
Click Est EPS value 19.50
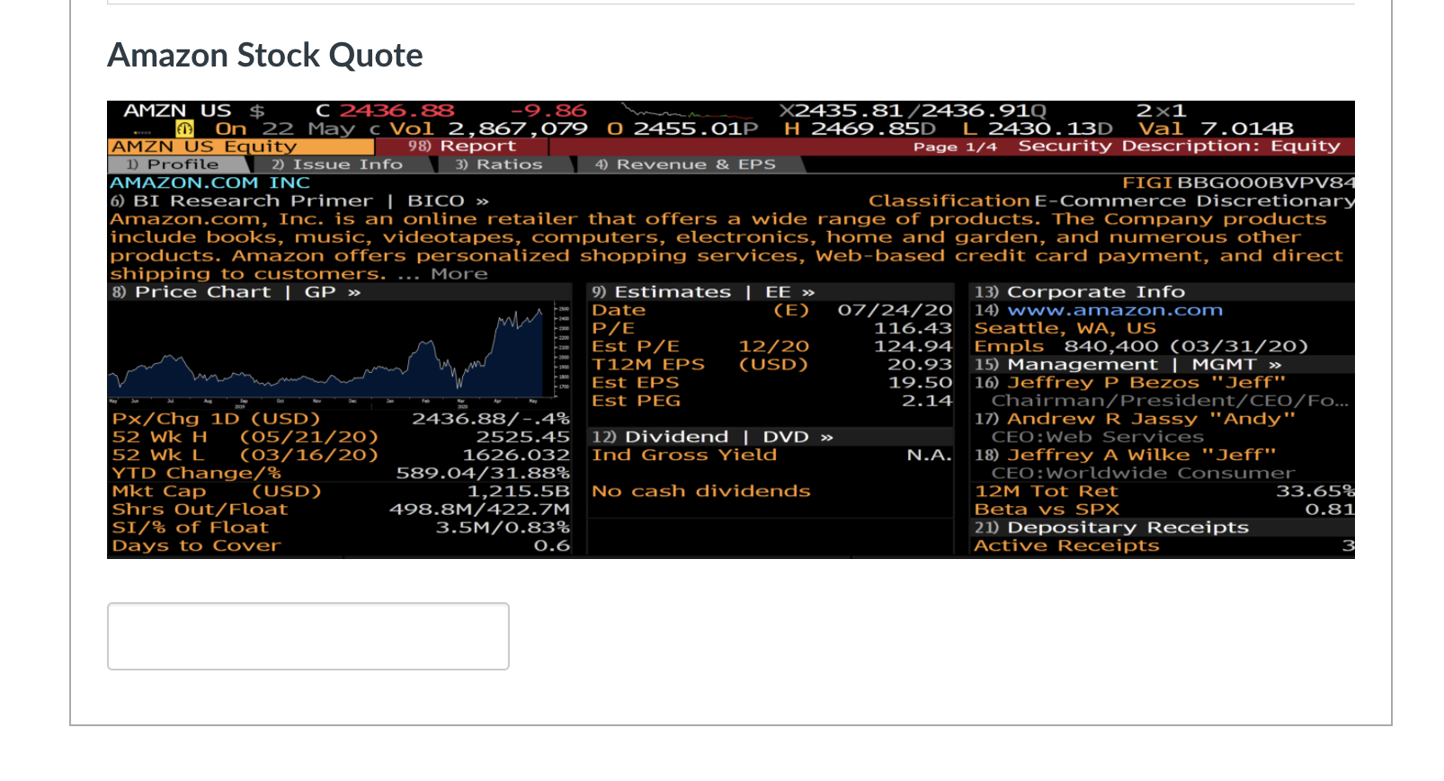point(920,383)
